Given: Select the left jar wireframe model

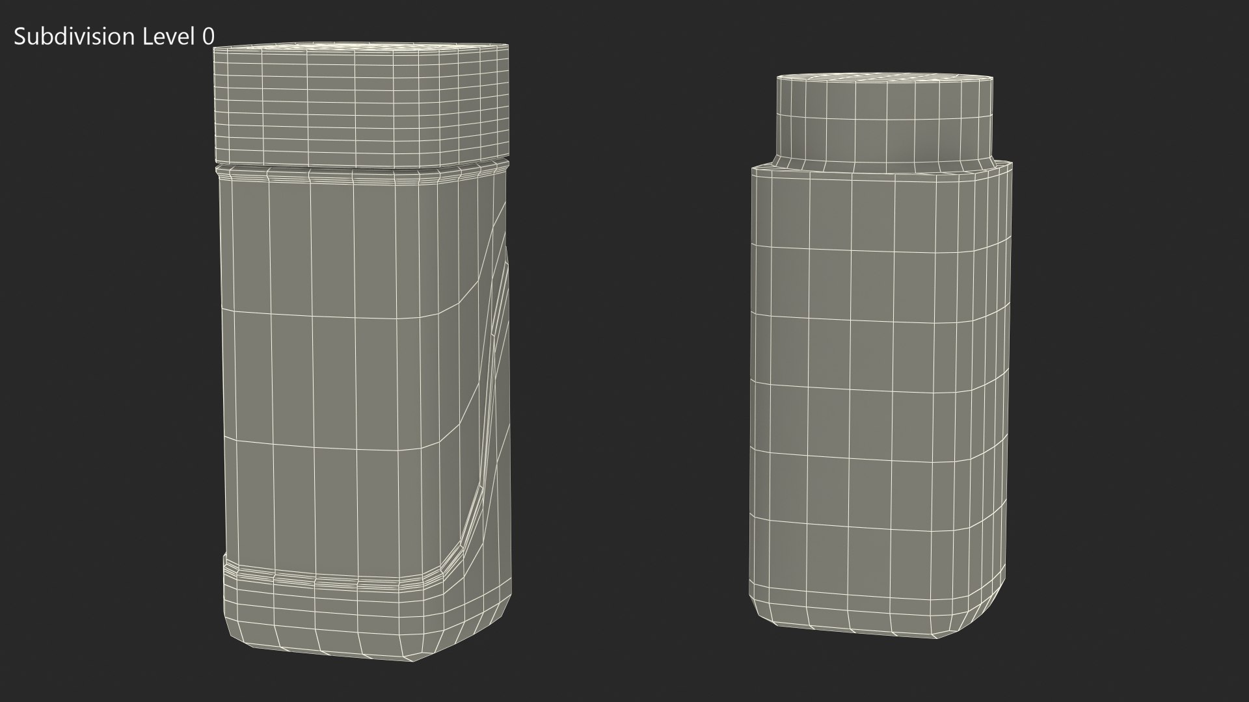Looking at the screenshot, I should 362,354.
